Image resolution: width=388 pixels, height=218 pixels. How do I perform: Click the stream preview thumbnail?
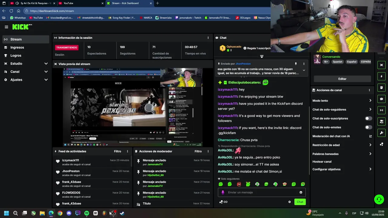[x=133, y=107]
